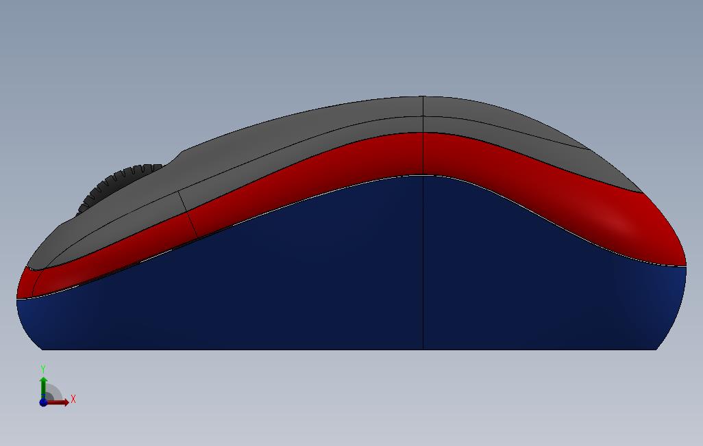
Task: Click the green Y axis of the triad
Action: tap(43, 387)
